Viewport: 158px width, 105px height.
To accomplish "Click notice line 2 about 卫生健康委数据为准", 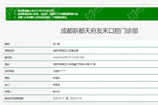I will pyautogui.click(x=46, y=14).
